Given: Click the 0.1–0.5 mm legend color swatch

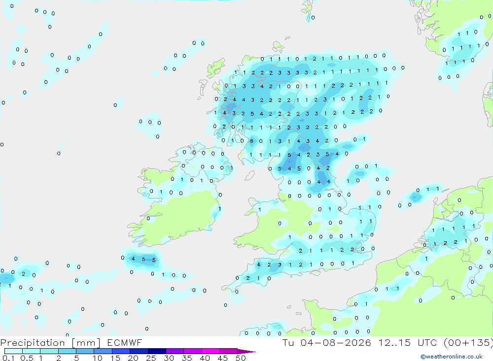Looking at the screenshot, I should coord(13,351).
